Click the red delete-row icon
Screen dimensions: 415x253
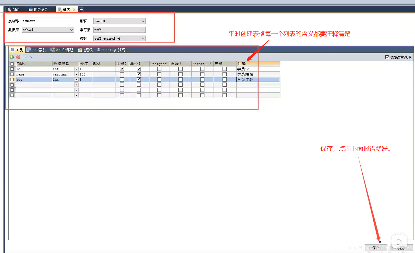(18, 57)
